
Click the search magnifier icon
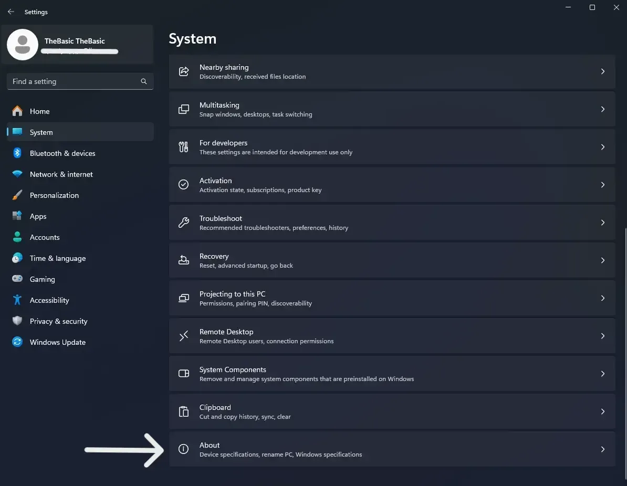coord(144,81)
